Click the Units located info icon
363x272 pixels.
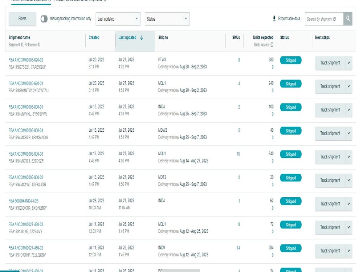click(x=272, y=45)
